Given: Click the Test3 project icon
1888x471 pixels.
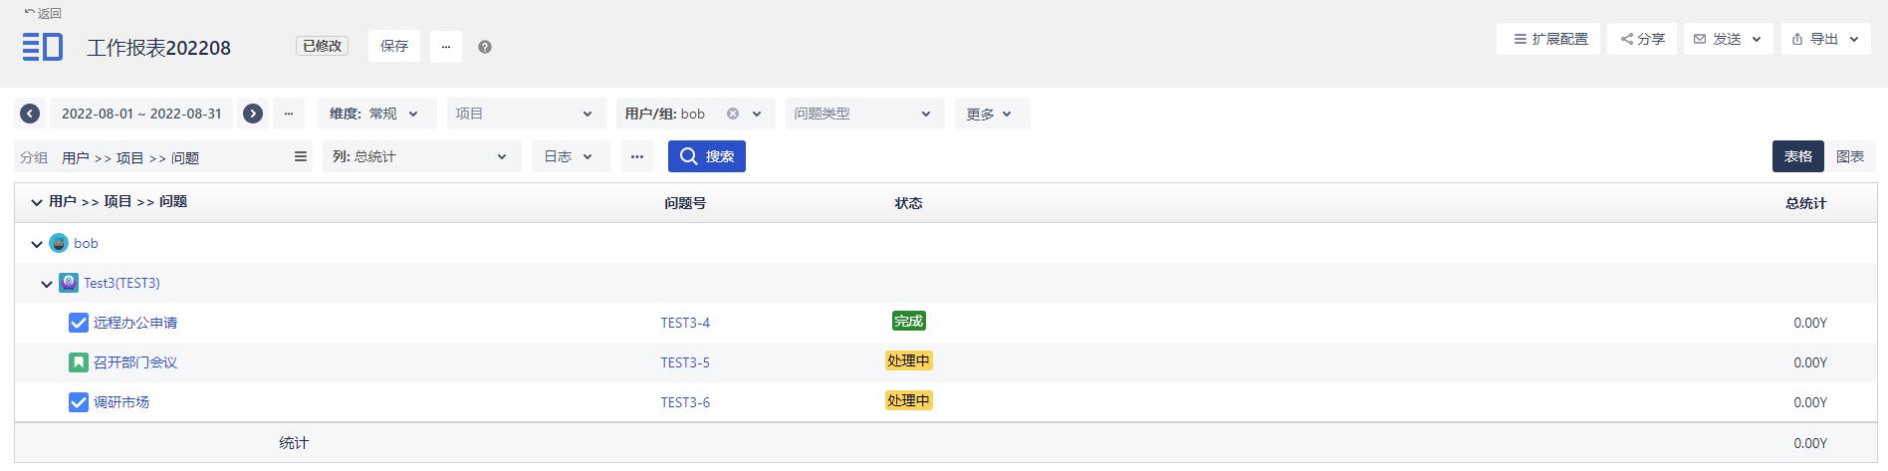Looking at the screenshot, I should (69, 283).
